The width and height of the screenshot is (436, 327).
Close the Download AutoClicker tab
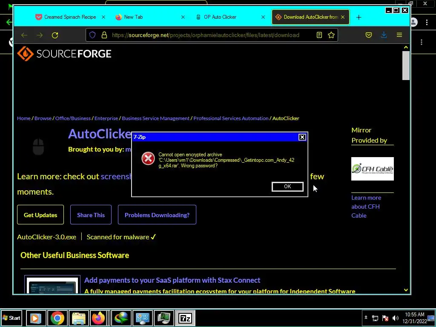pyautogui.click(x=343, y=17)
